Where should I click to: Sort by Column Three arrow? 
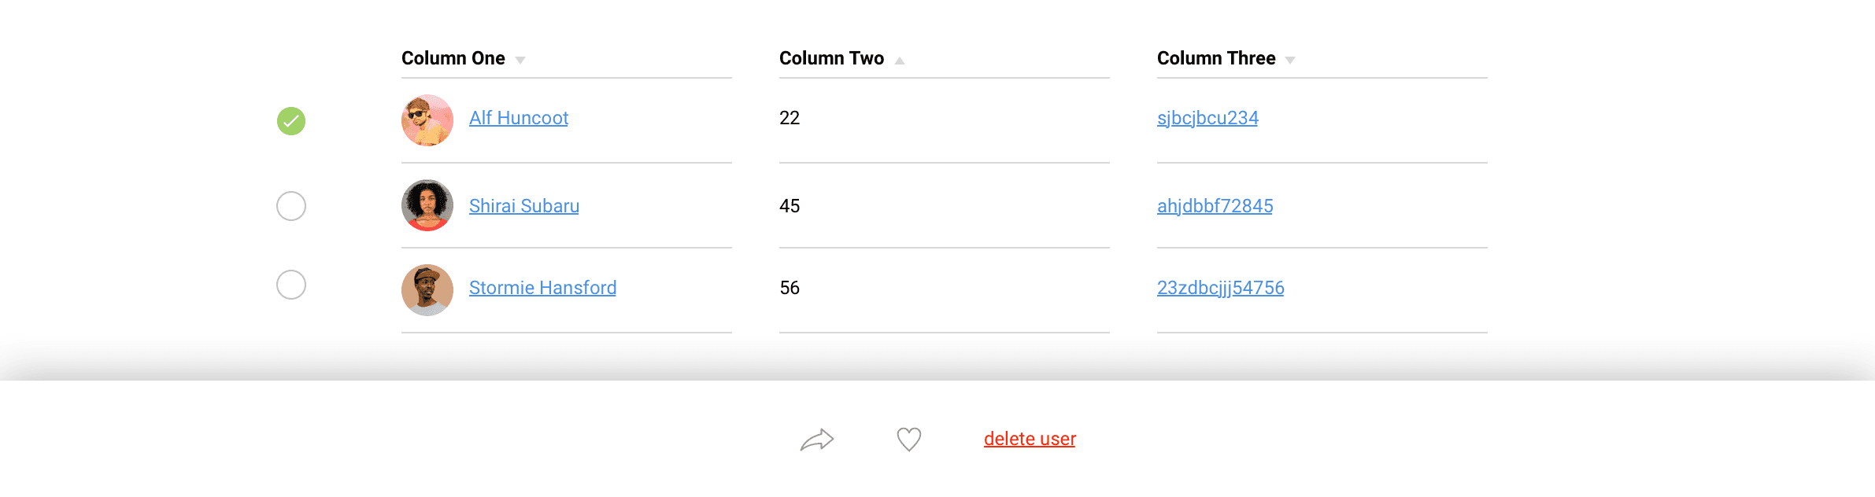click(1290, 61)
